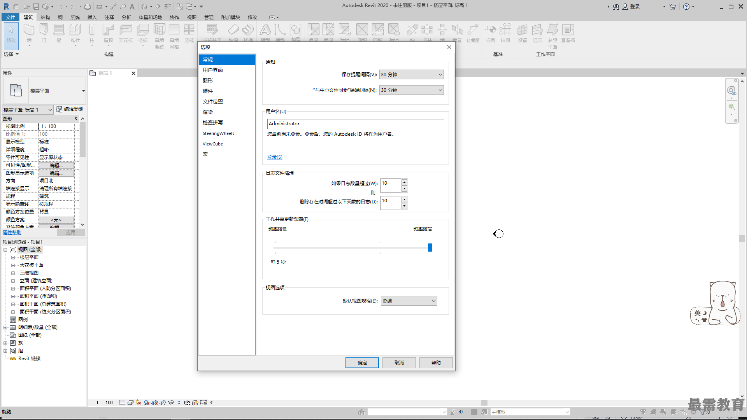The width and height of the screenshot is (747, 420).
Task: Click the Open folder icon in quick access toolbar
Action: pyautogui.click(x=26, y=7)
